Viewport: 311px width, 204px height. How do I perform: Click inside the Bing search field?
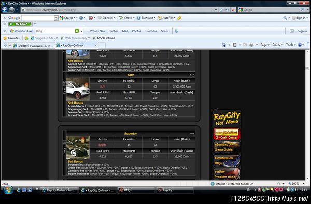click(x=55, y=31)
